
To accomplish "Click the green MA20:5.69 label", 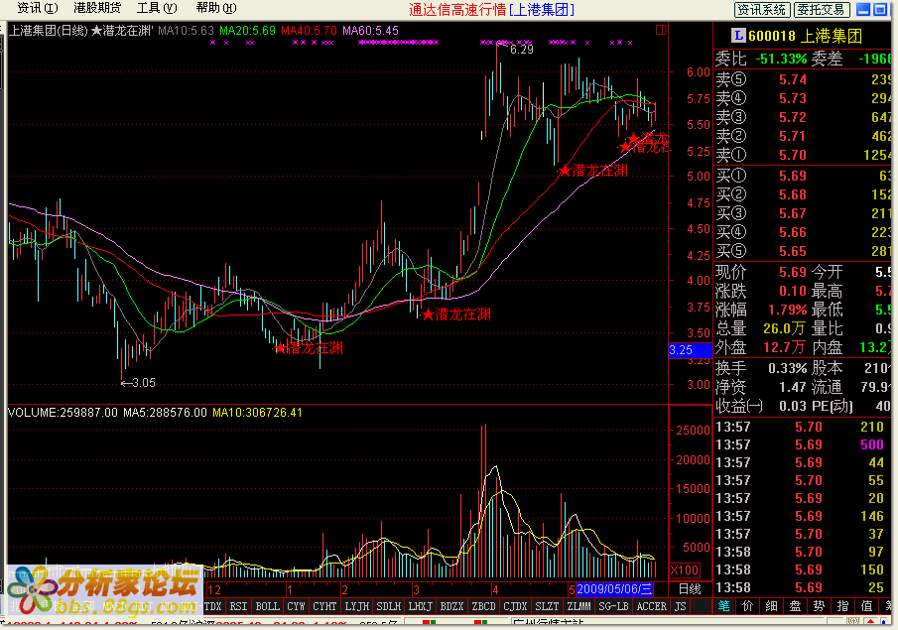I will coord(247,31).
